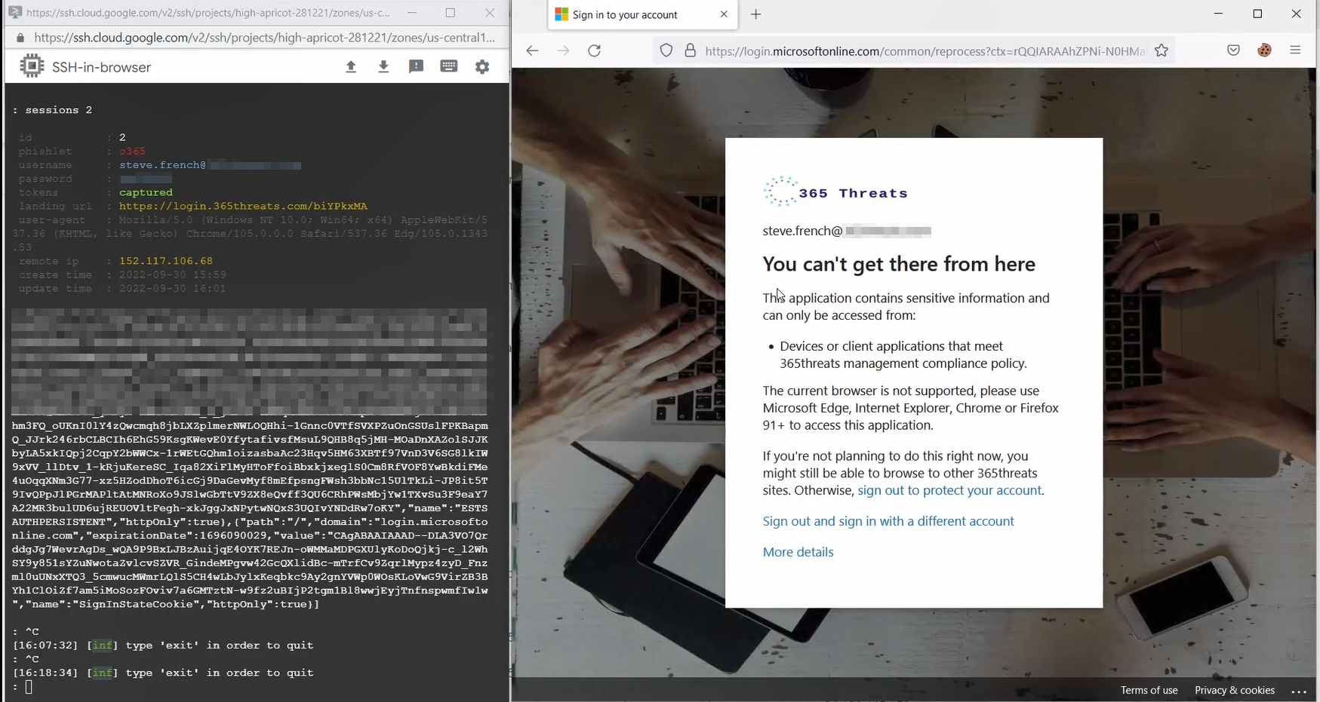Minimize the Firefox window
The width and height of the screenshot is (1320, 702).
1218,14
